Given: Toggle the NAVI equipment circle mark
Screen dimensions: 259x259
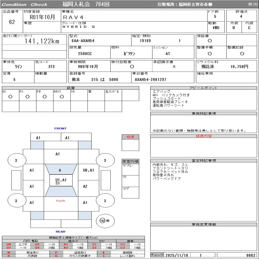Looking at the screenshot, I should 62,96.
